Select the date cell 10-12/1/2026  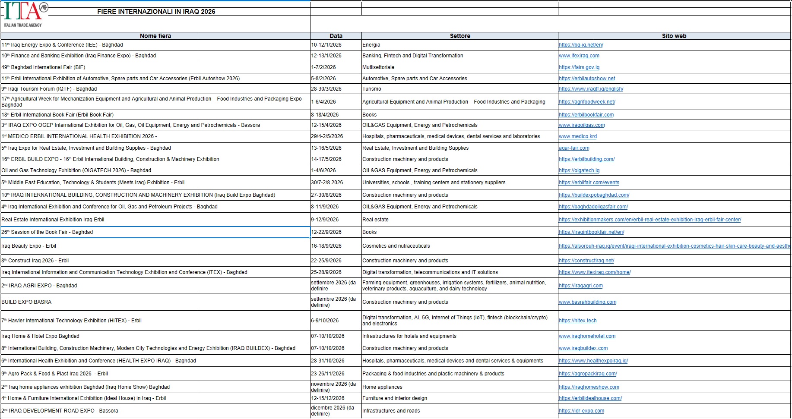click(x=326, y=45)
